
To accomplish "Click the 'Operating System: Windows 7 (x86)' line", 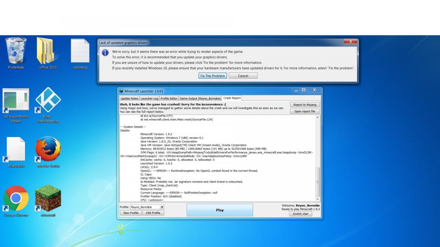I will [x=172, y=138].
